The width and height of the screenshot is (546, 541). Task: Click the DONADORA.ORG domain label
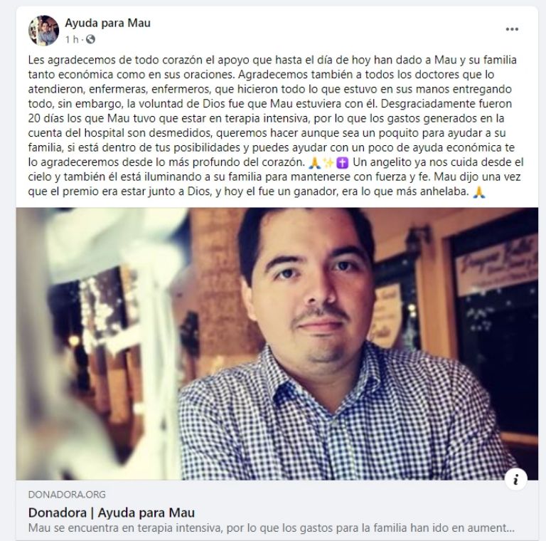pyautogui.click(x=67, y=494)
